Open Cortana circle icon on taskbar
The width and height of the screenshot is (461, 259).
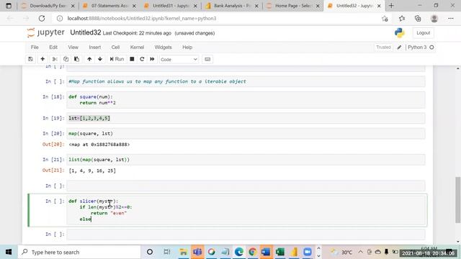150,252
